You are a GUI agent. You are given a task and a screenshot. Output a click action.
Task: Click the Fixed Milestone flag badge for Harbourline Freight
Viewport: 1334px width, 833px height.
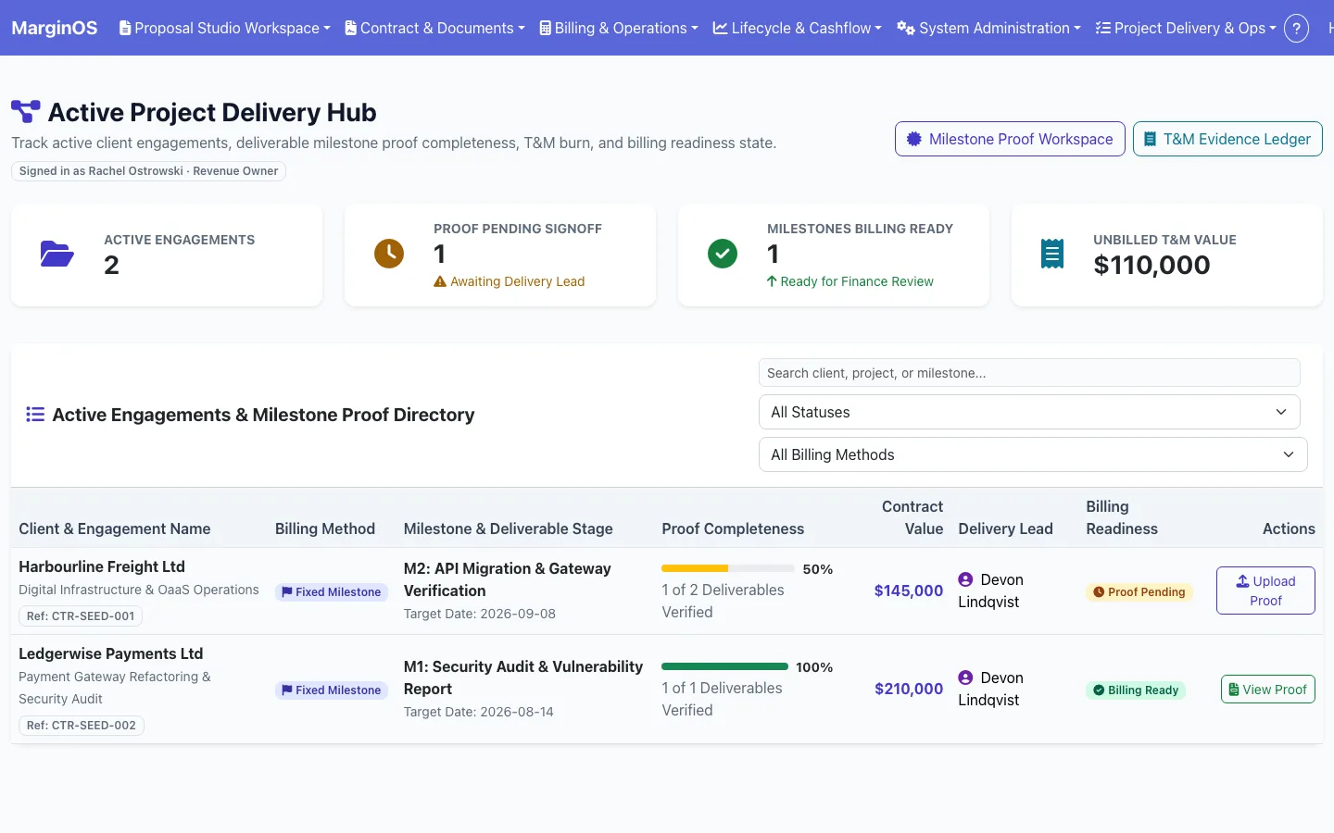coord(332,592)
